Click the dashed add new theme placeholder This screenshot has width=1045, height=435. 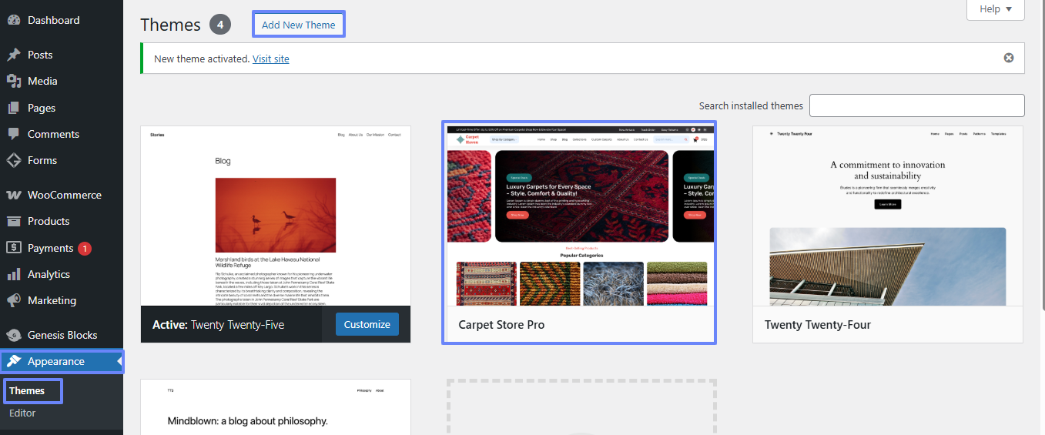(581, 407)
